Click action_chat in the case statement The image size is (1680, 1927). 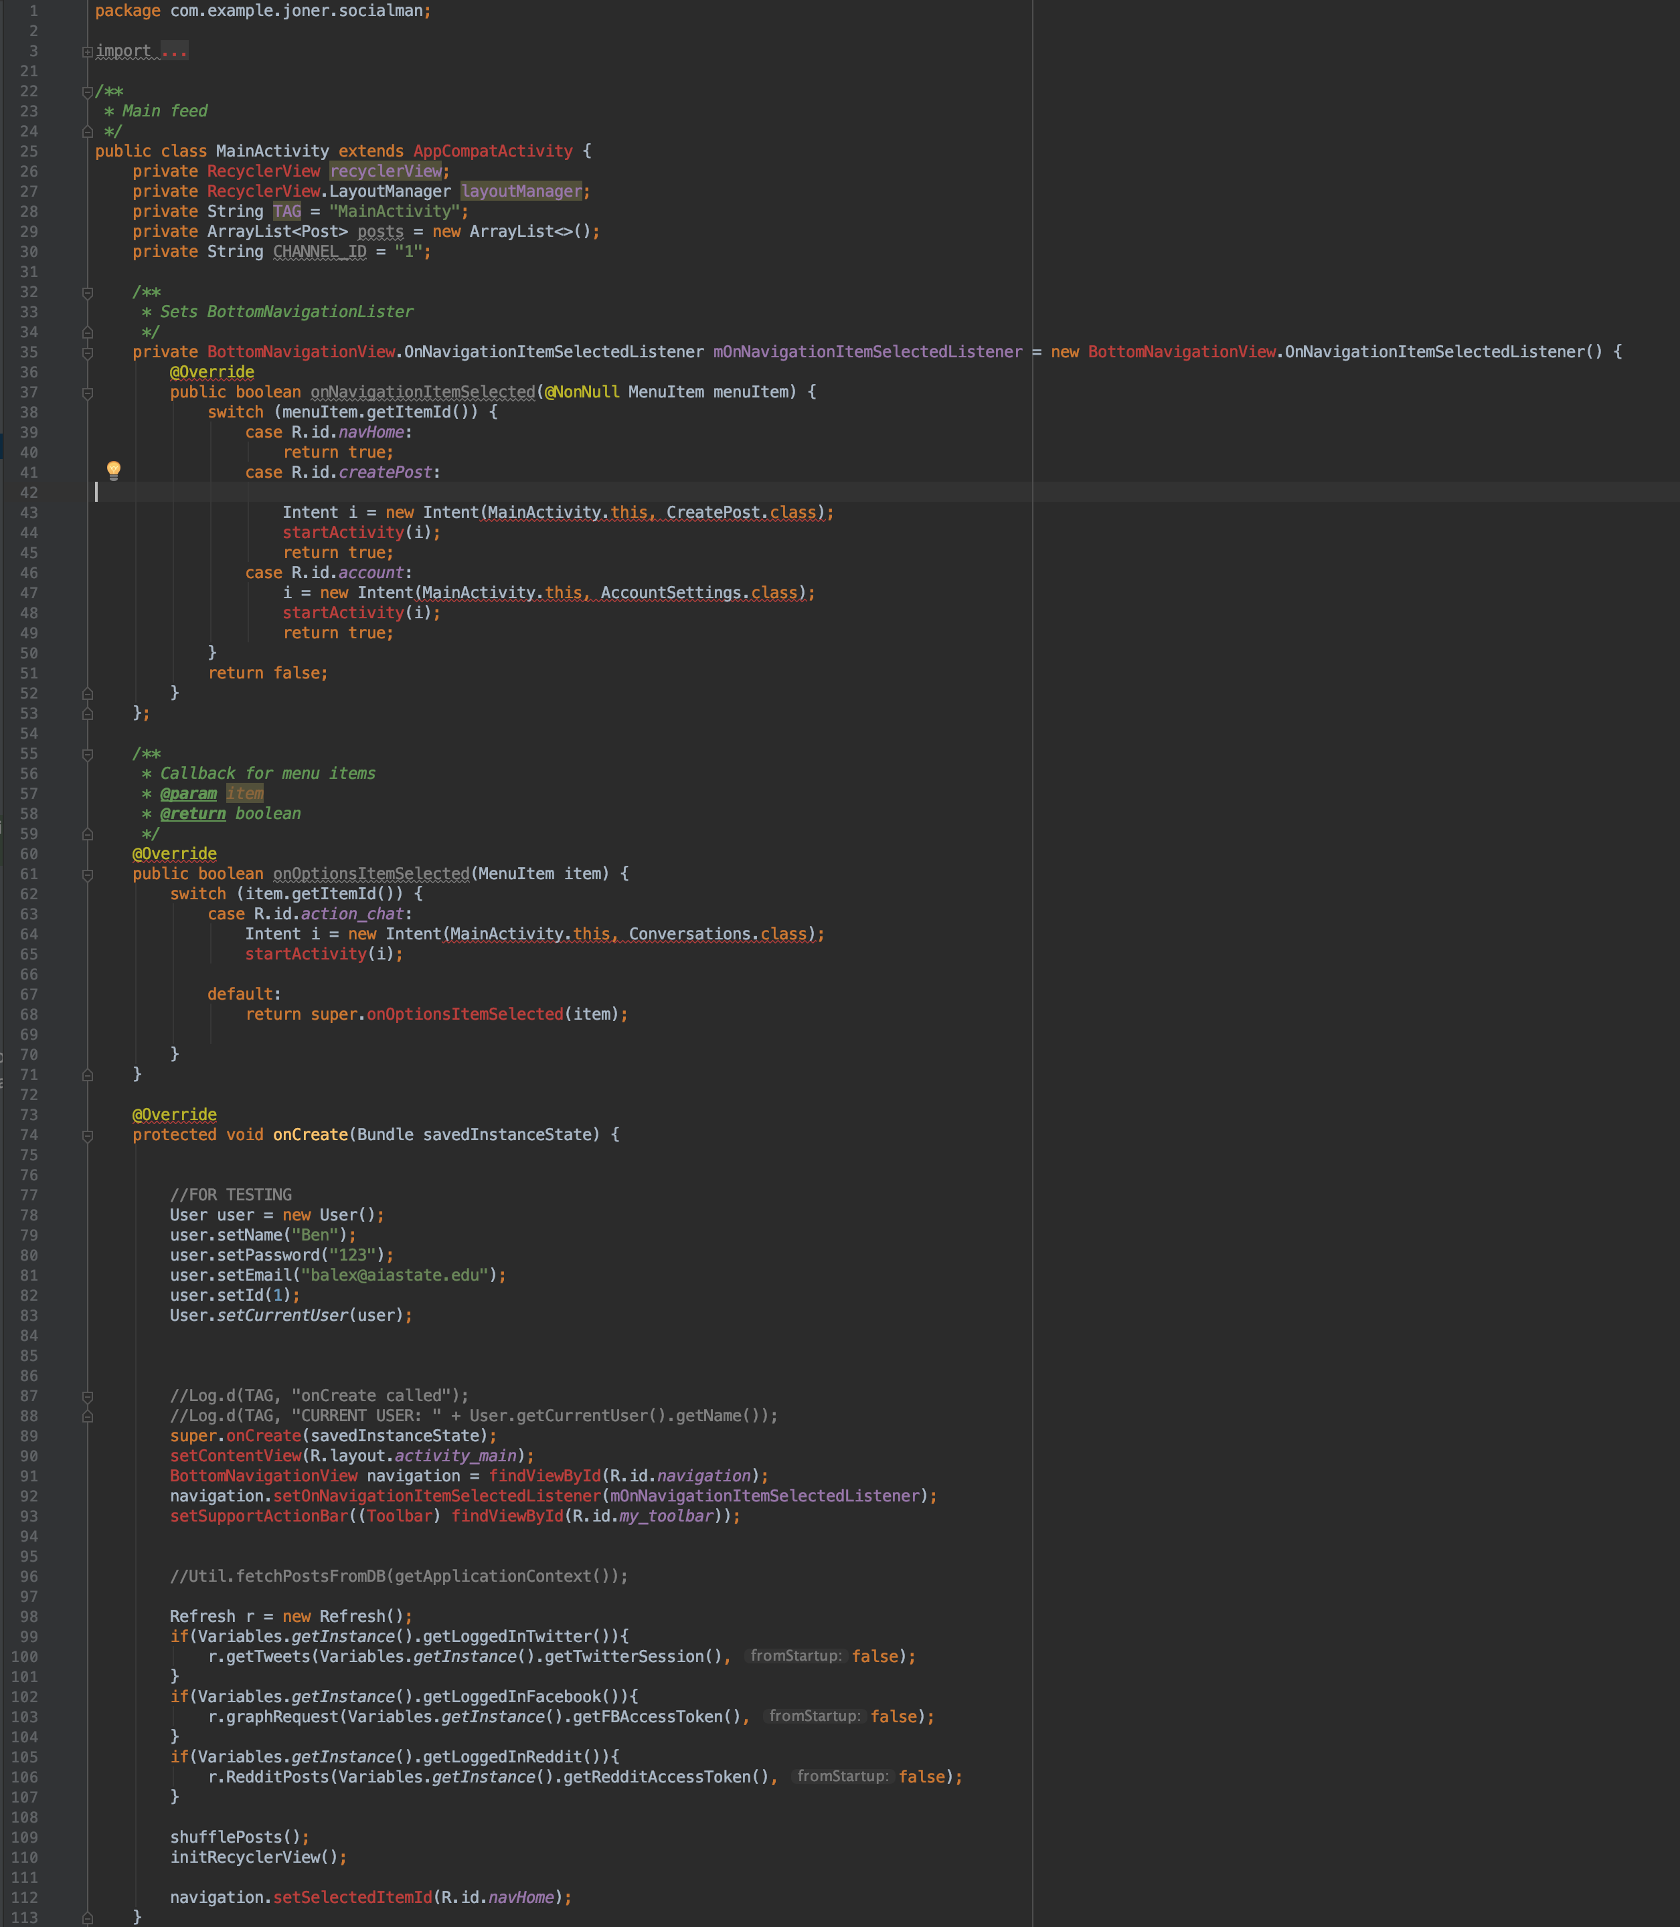pos(353,914)
